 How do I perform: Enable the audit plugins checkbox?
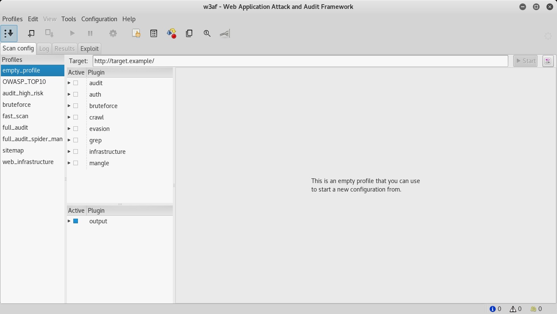tap(76, 83)
